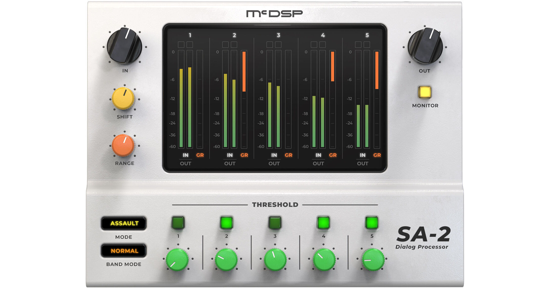The height and width of the screenshot is (288, 550).
Task: Select the IN label under band 4
Action: (318, 155)
